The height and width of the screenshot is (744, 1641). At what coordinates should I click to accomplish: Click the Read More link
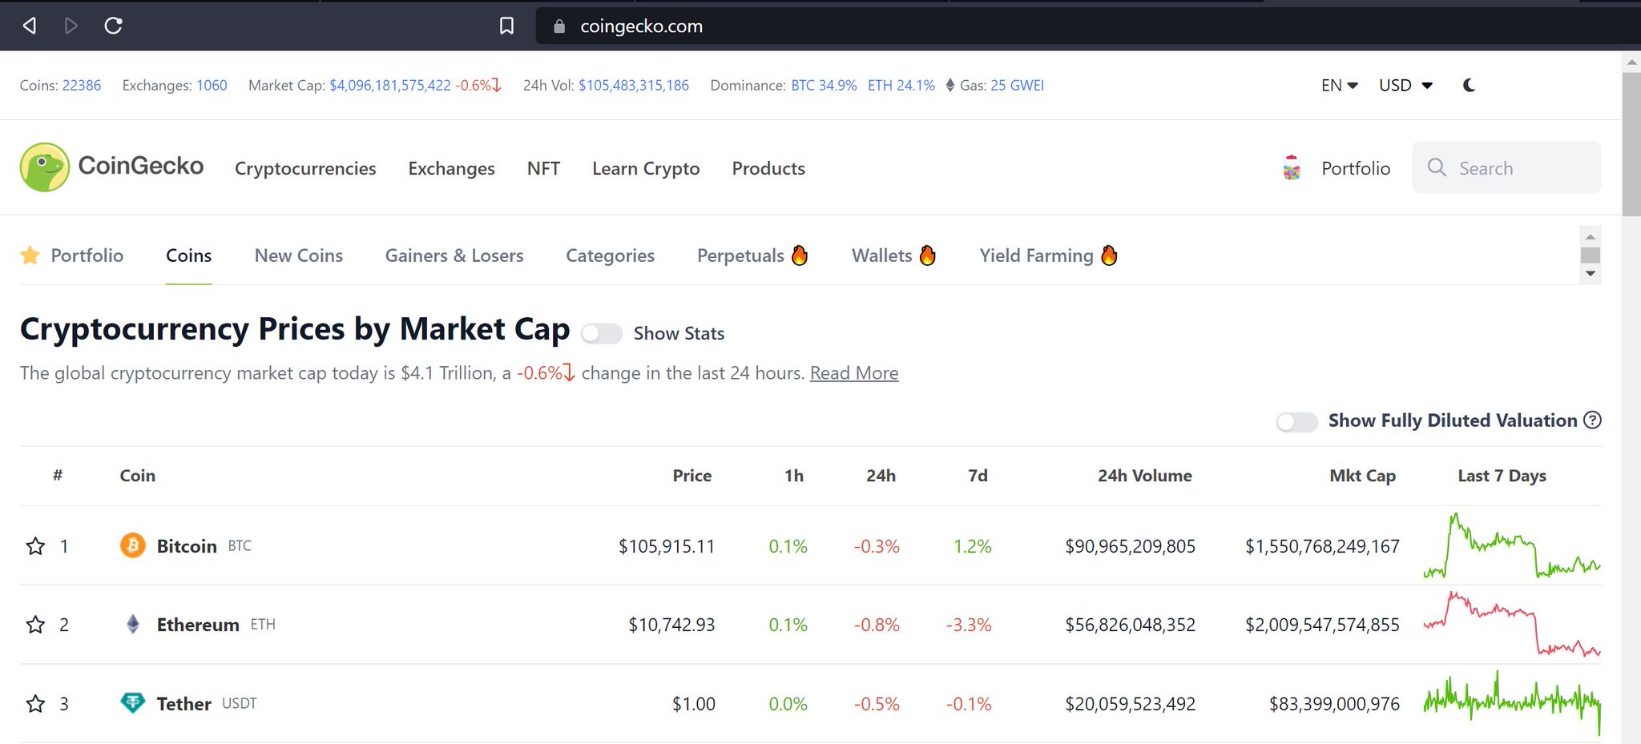pos(854,373)
